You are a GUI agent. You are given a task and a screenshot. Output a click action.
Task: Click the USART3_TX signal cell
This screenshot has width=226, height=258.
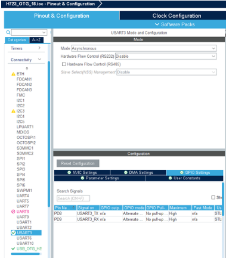[88, 213]
